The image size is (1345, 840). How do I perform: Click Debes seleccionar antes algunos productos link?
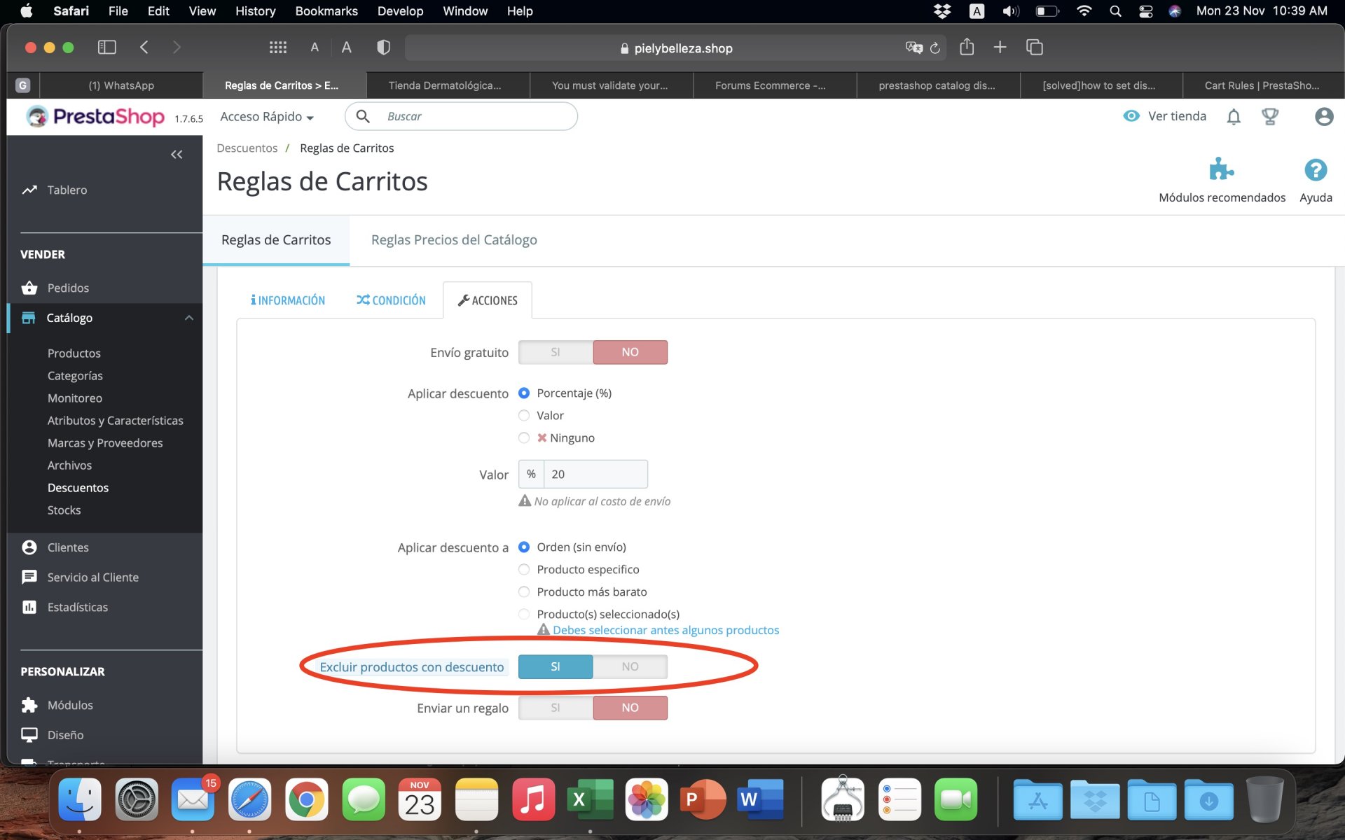[x=665, y=630]
